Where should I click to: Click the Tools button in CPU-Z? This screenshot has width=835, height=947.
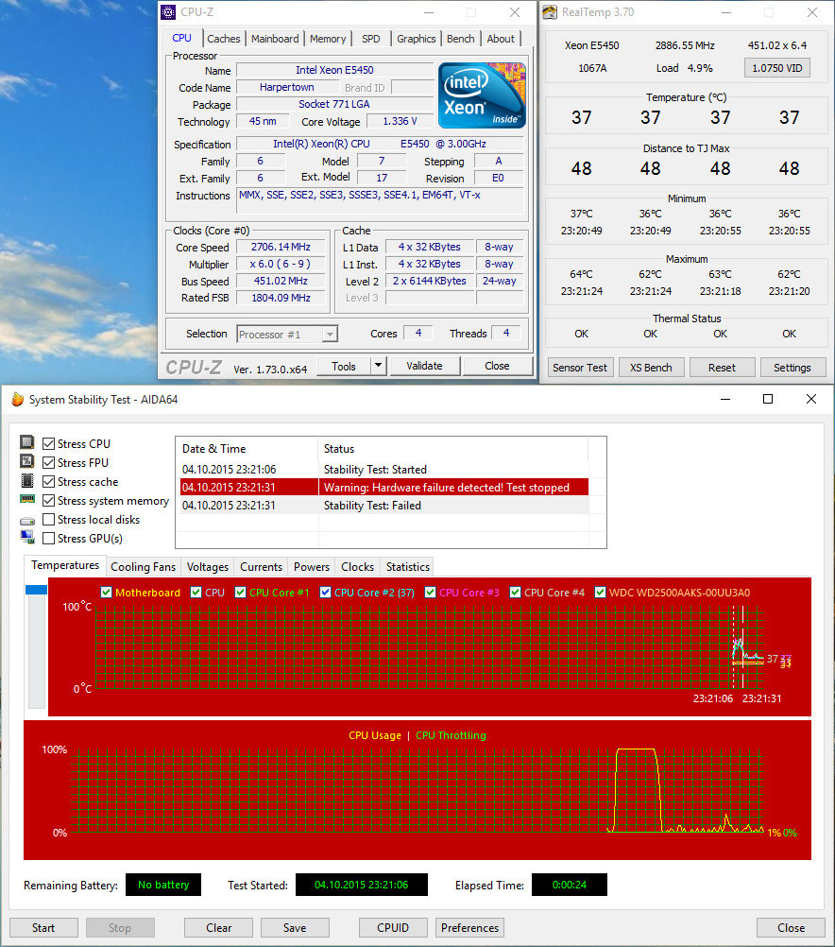[x=344, y=366]
